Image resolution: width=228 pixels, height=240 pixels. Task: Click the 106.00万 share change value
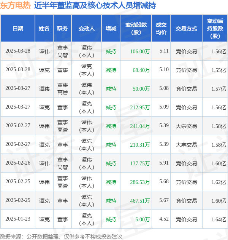[x=140, y=51]
